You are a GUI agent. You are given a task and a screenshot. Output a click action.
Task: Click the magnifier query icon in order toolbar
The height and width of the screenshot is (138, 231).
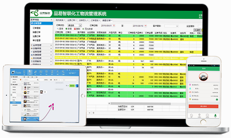tap(58, 29)
